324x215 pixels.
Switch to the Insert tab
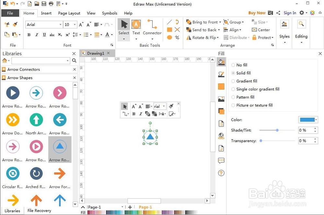click(46, 13)
